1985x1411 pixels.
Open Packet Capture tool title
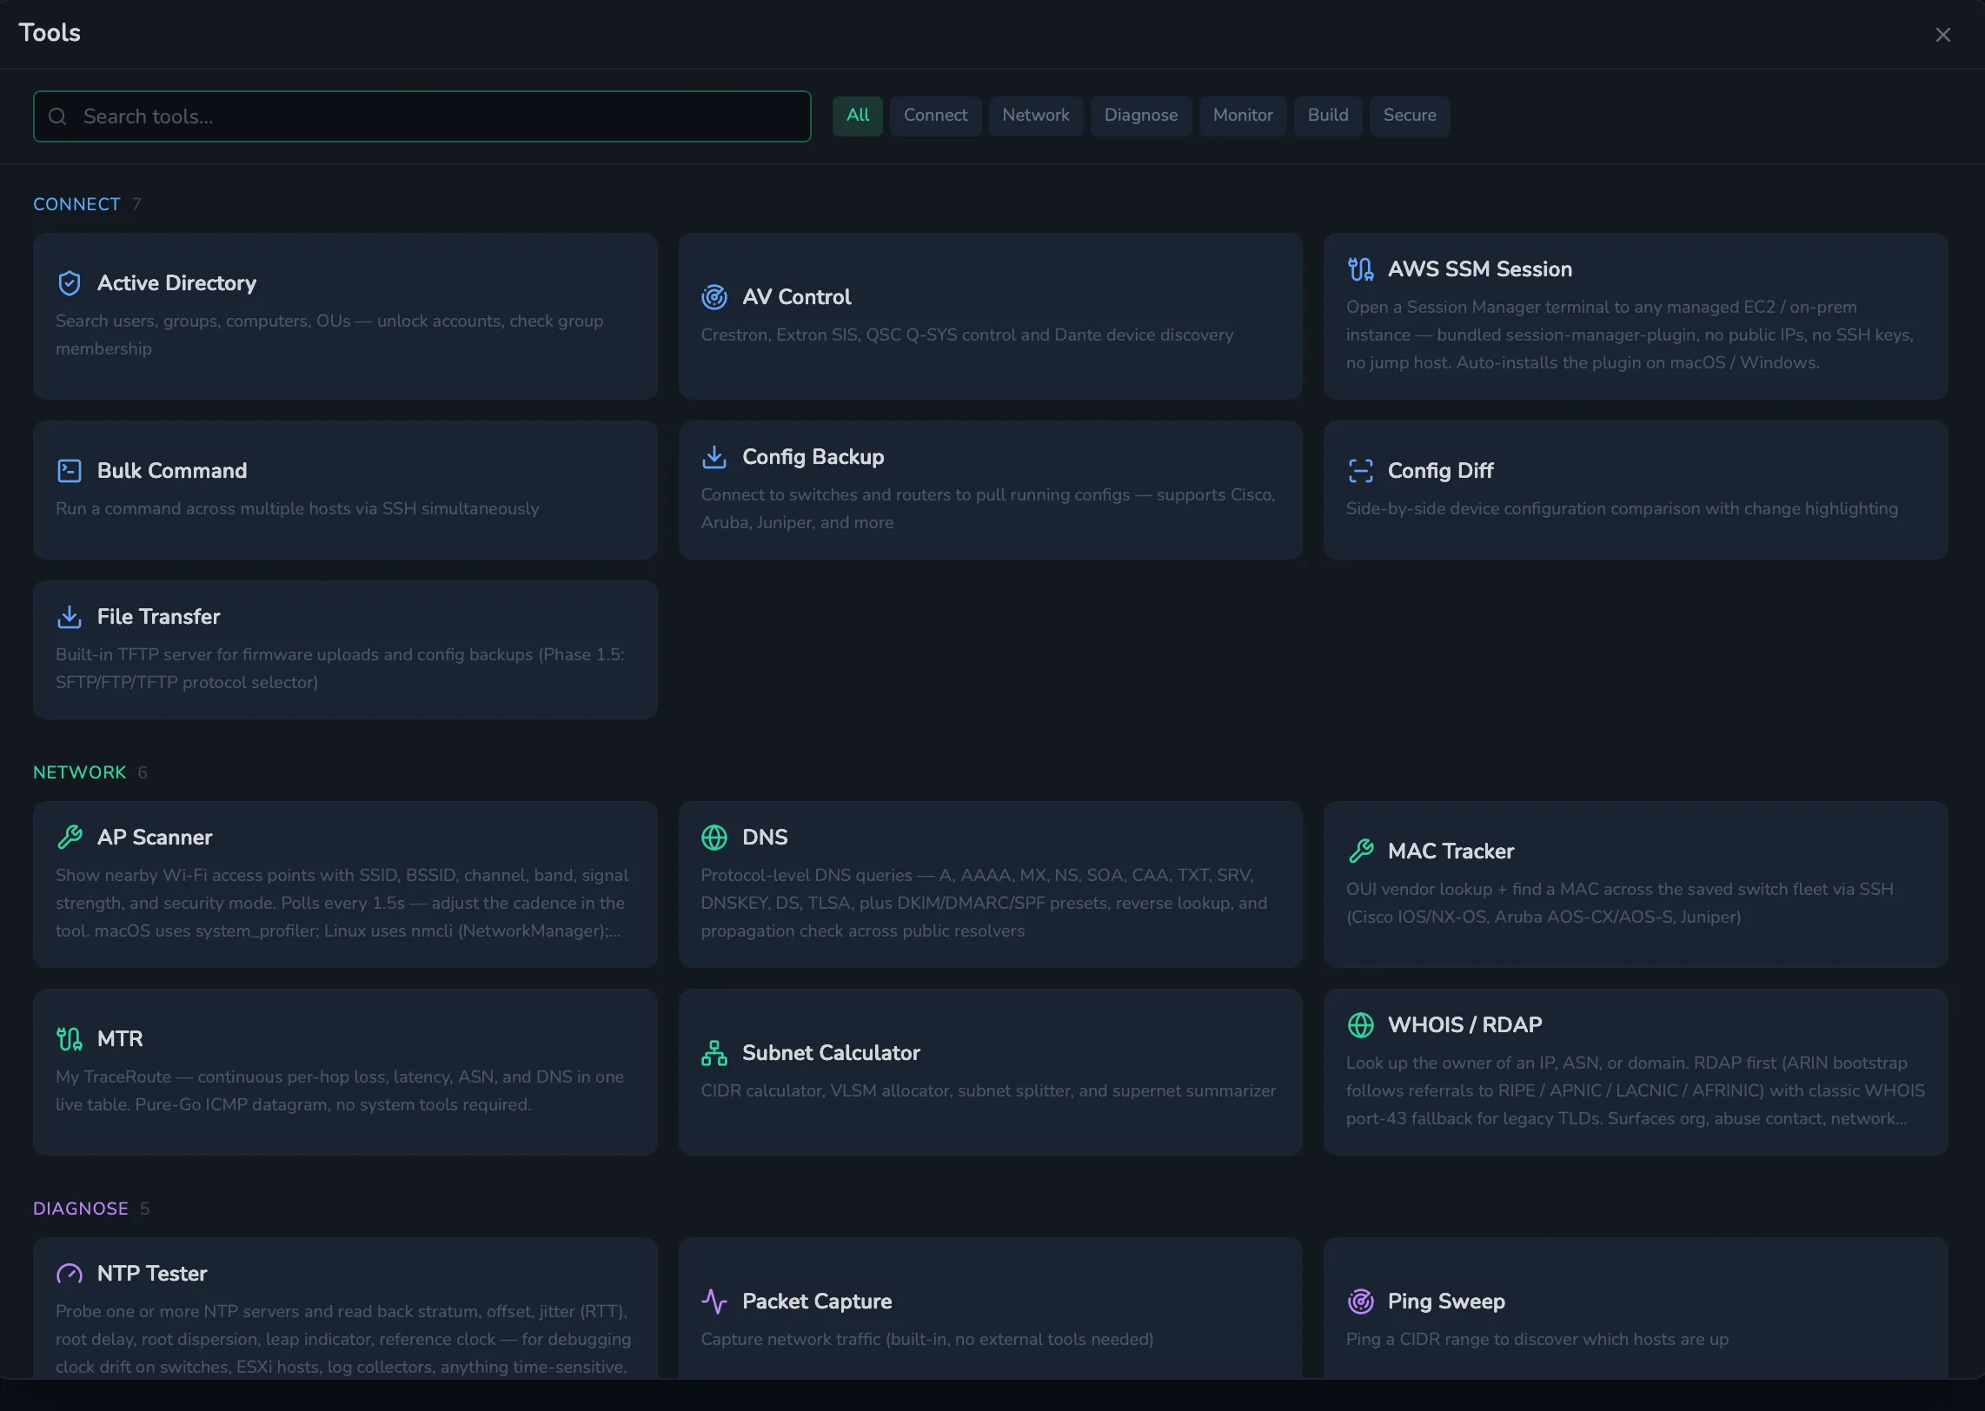[817, 1302]
